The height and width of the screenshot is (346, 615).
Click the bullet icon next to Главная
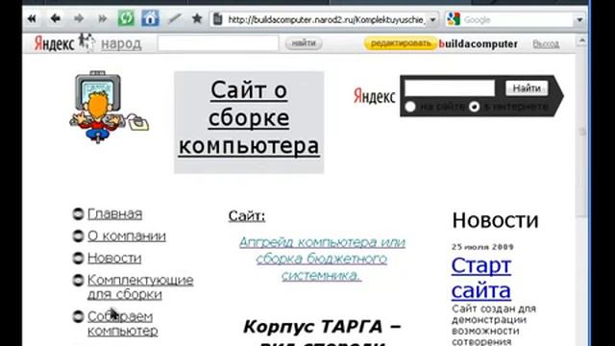(x=78, y=213)
